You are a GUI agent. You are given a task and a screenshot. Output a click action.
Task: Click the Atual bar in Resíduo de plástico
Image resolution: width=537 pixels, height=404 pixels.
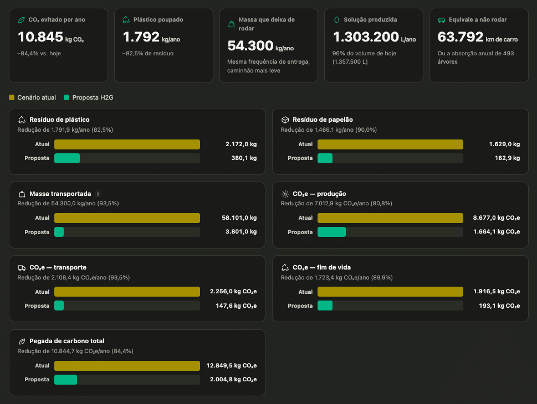tap(127, 144)
